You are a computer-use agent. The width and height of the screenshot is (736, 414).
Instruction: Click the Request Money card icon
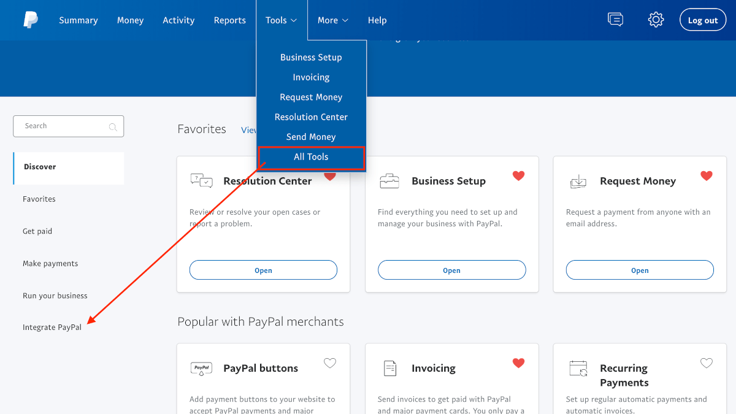[578, 181]
